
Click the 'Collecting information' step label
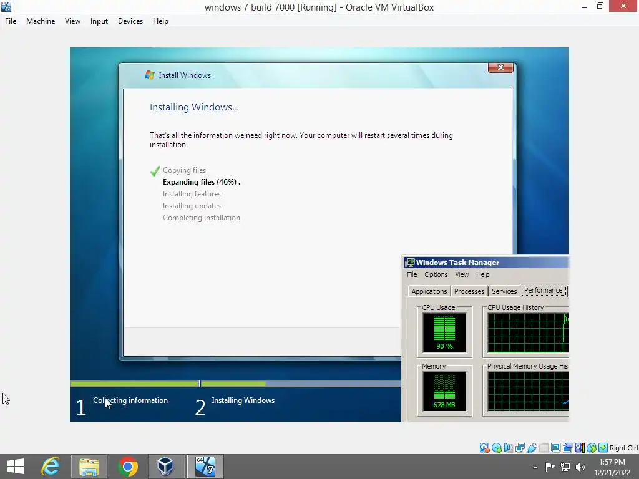pos(130,400)
